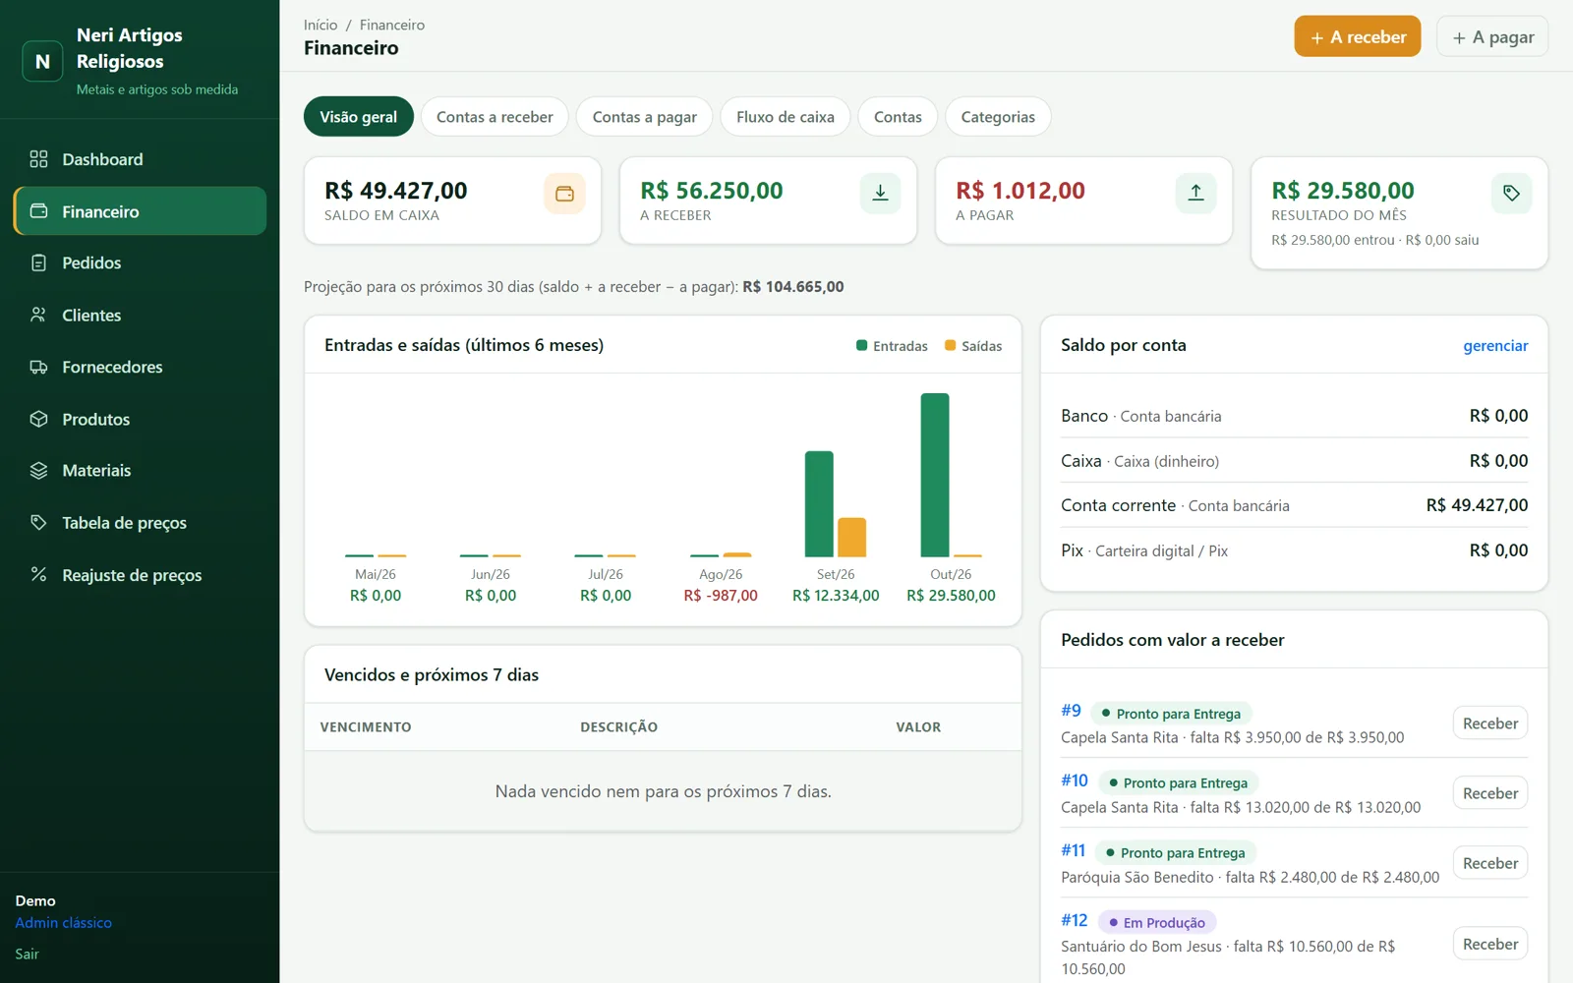The width and height of the screenshot is (1573, 983).
Task: Click Receber for order #10
Action: (1490, 793)
